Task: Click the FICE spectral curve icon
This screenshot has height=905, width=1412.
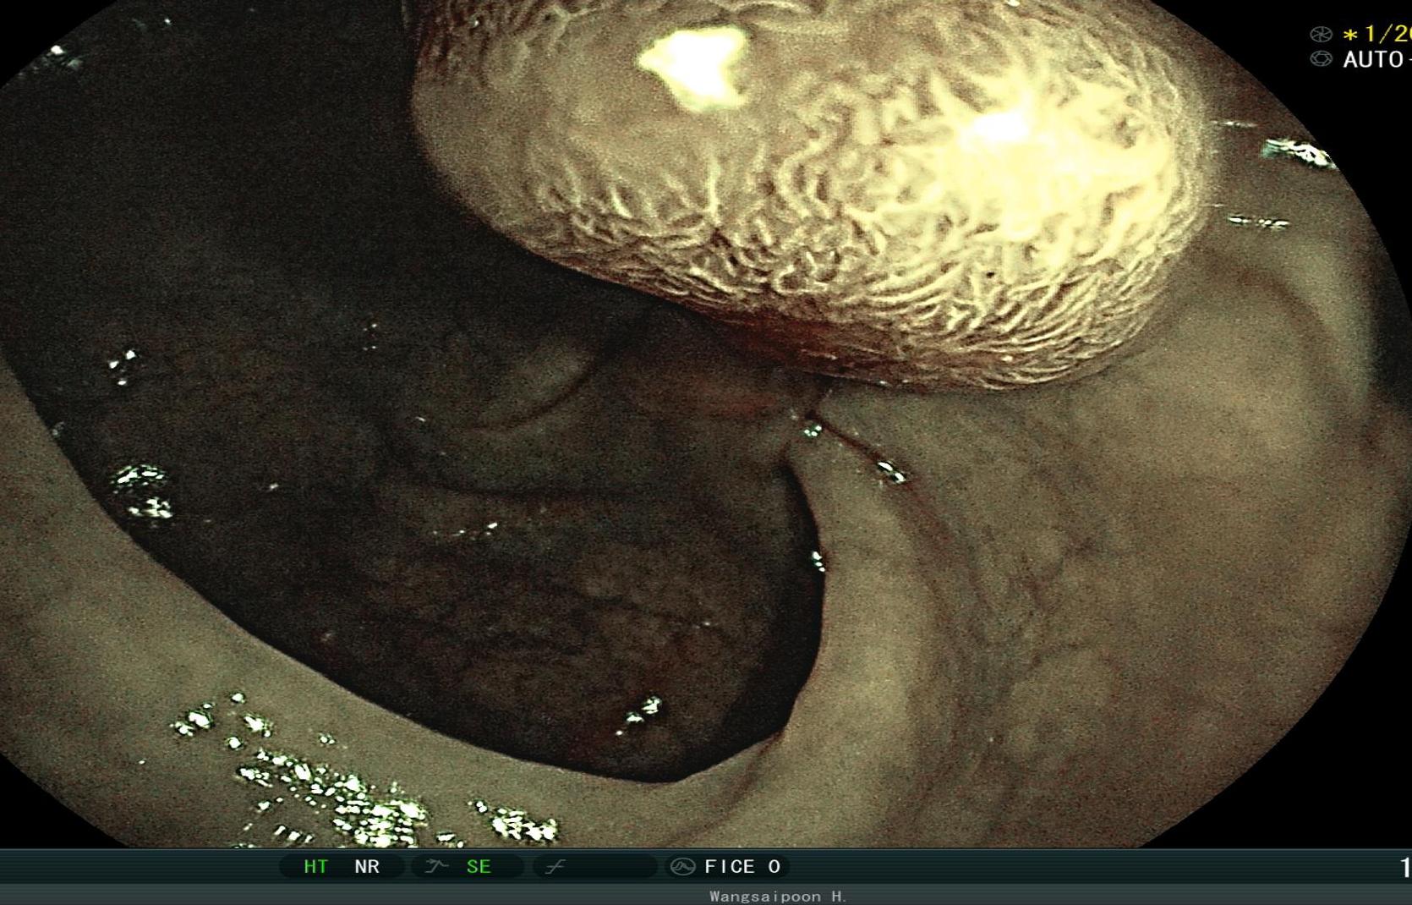Action: [x=682, y=867]
